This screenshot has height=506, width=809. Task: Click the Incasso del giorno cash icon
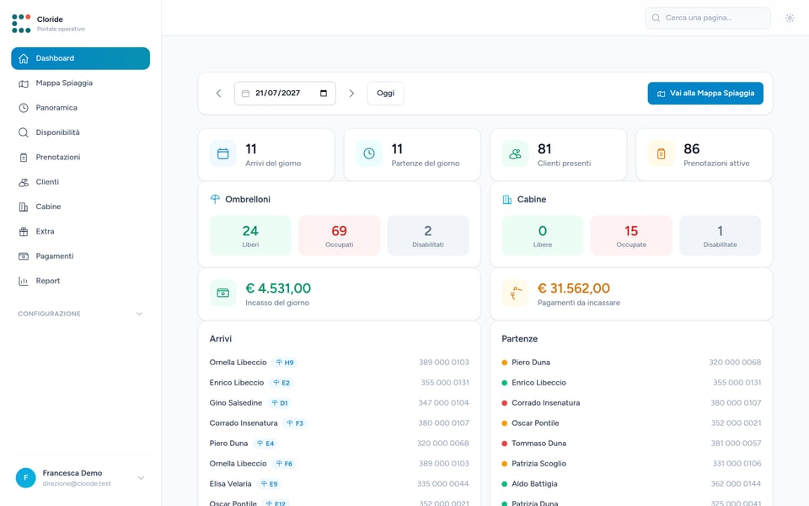coord(222,293)
